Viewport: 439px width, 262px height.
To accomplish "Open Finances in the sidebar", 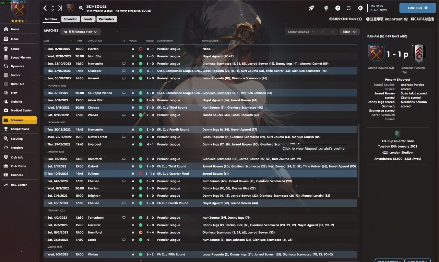I will (x=19, y=175).
